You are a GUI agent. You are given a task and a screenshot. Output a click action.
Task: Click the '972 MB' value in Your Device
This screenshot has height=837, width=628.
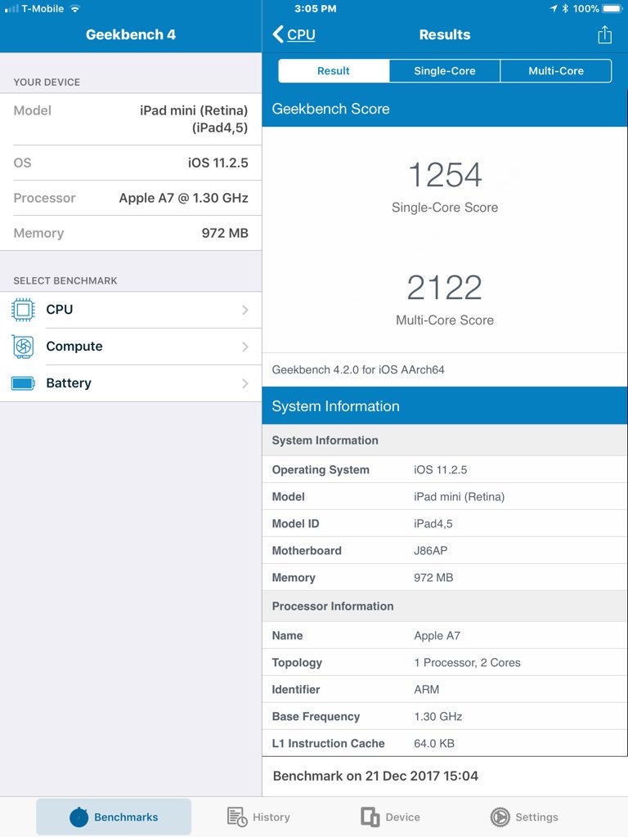tap(225, 233)
